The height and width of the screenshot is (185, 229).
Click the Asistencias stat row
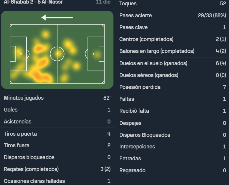click(57, 122)
